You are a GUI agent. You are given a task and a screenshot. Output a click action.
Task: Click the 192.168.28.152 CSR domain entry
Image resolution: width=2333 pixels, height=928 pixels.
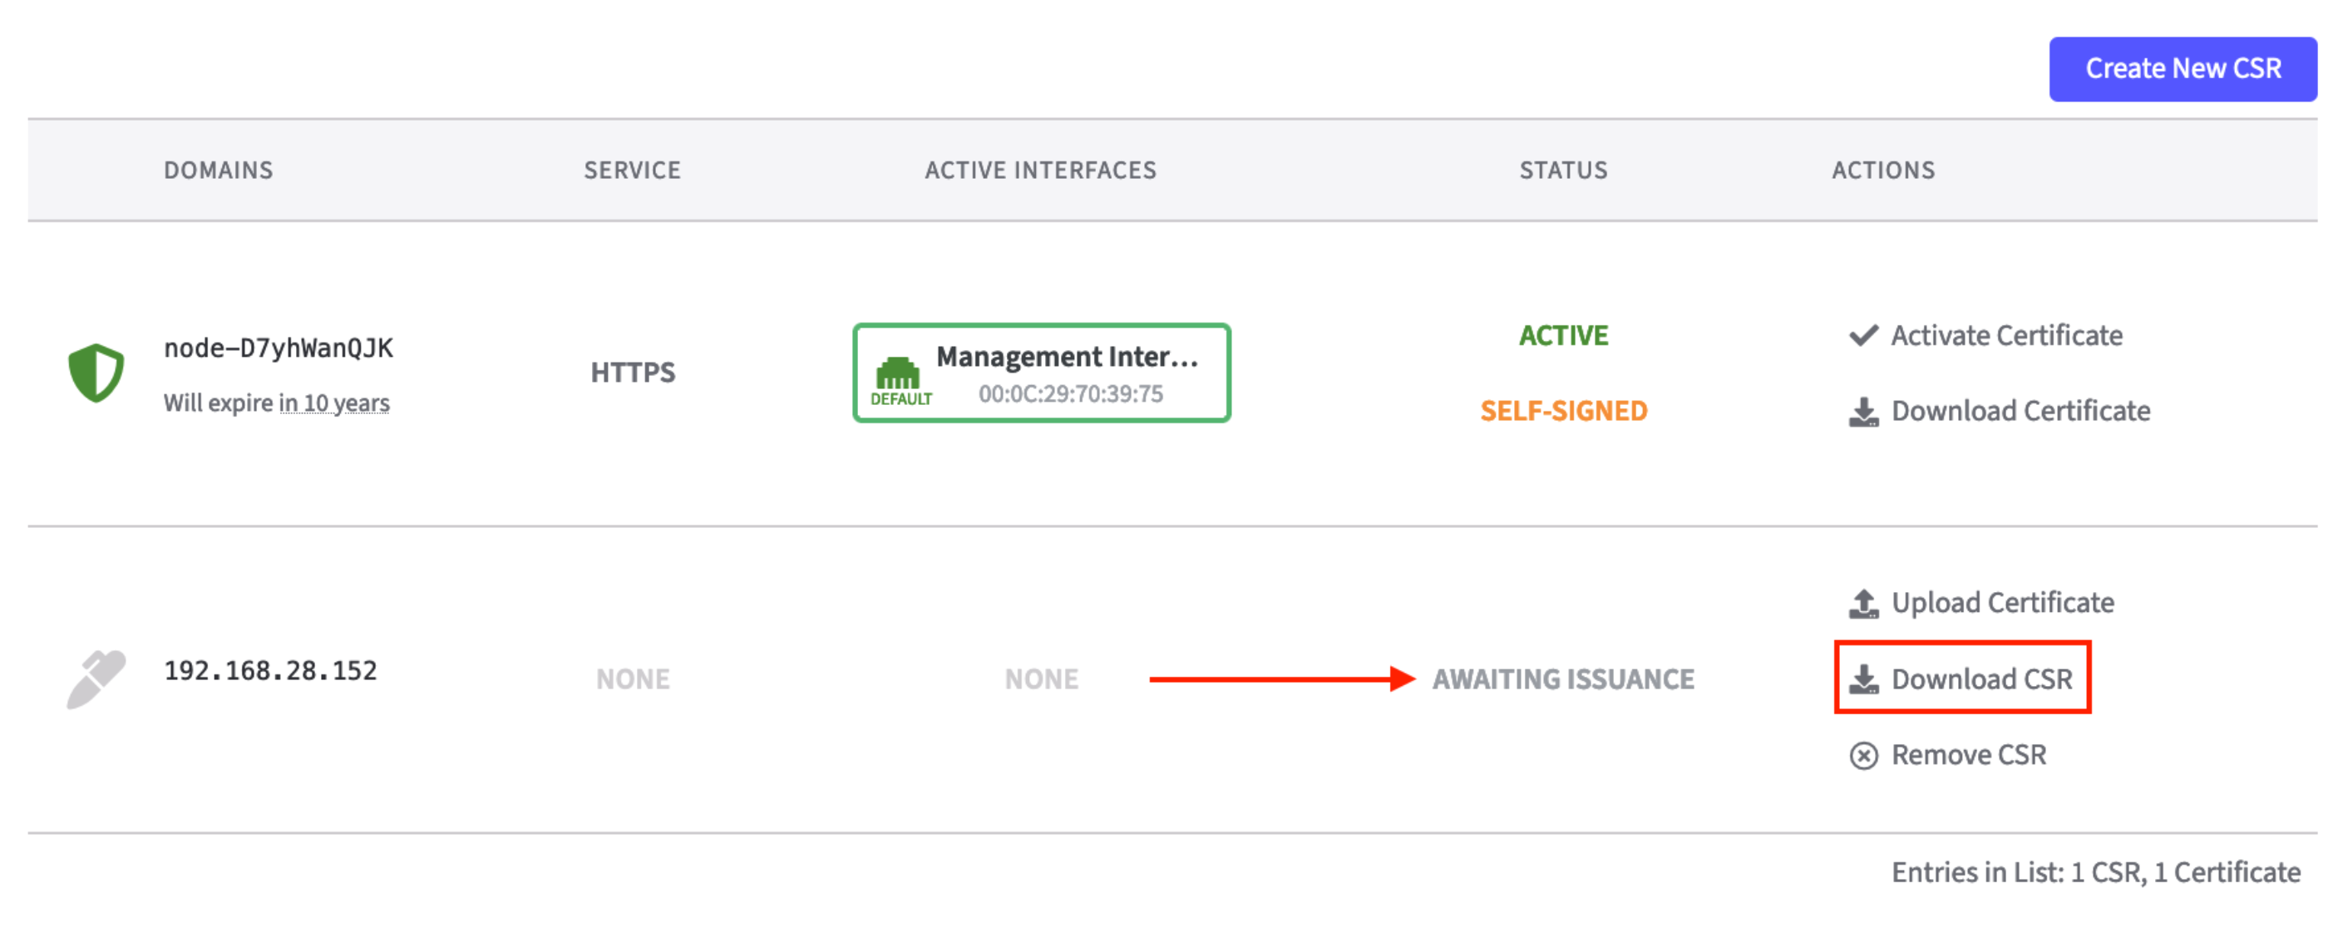click(270, 671)
